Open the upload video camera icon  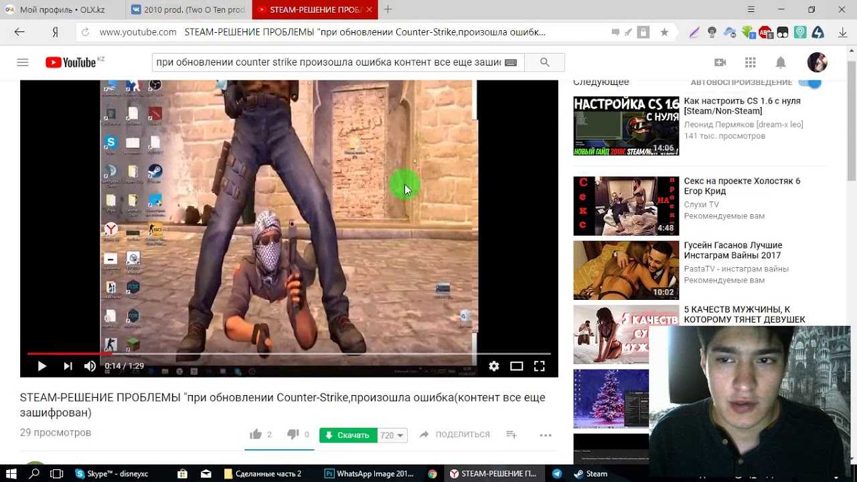pos(720,62)
